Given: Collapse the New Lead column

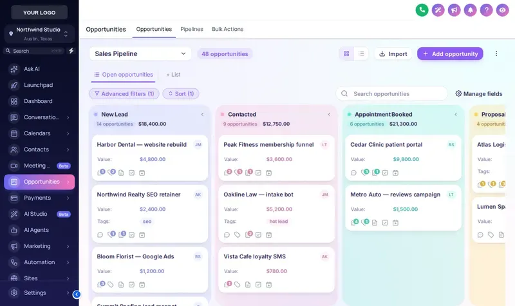Looking at the screenshot, I should pos(202,115).
